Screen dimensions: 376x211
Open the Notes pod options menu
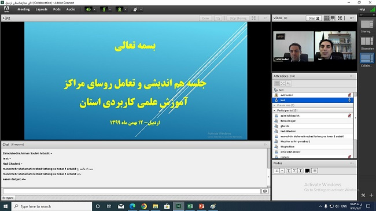point(352,163)
